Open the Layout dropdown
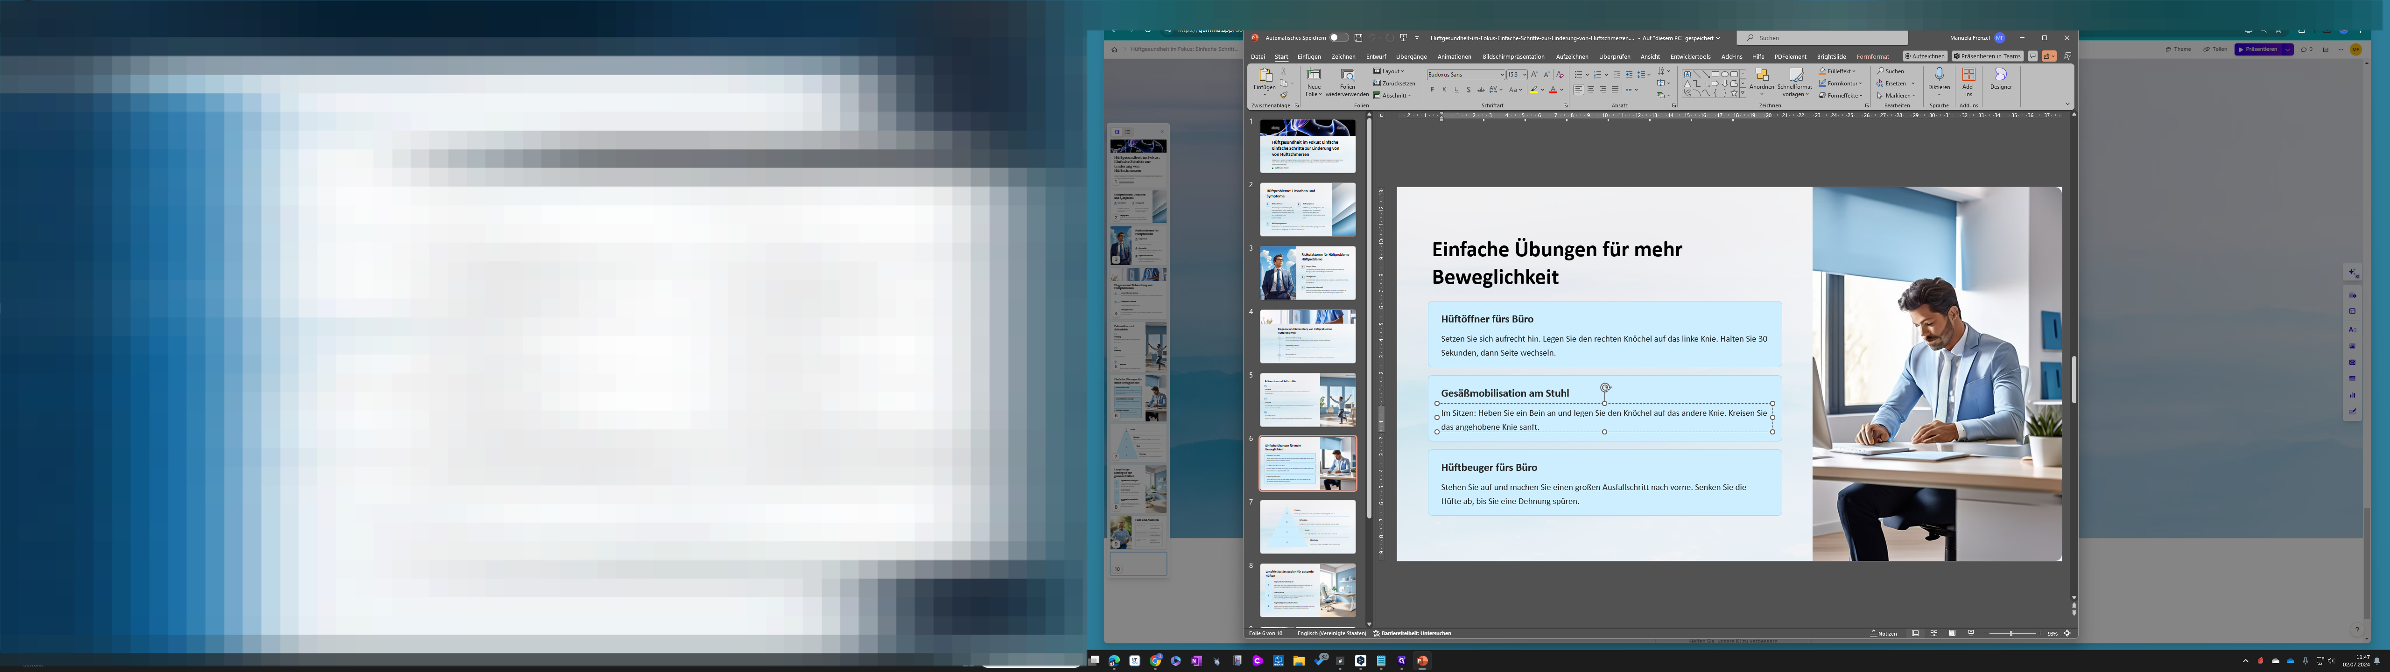This screenshot has height=672, width=2390. [x=1389, y=71]
